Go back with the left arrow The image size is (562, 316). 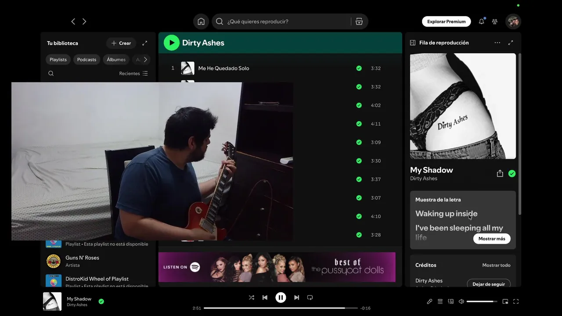[73, 22]
